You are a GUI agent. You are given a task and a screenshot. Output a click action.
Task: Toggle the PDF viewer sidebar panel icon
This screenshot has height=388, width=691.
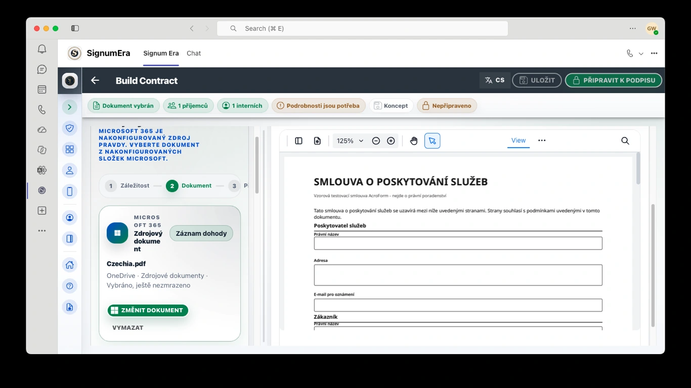[298, 141]
